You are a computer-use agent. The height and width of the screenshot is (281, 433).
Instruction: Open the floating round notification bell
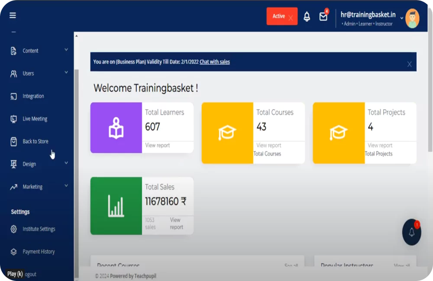click(x=411, y=232)
